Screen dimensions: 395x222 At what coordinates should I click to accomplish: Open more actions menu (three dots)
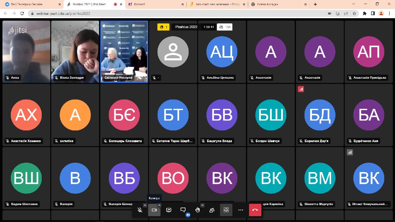[x=241, y=210]
